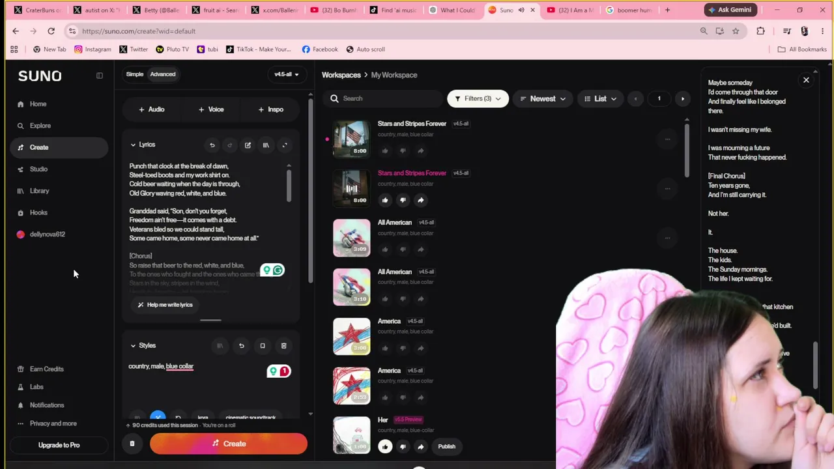This screenshot has width=834, height=469.
Task: Publish the song Her
Action: (x=446, y=446)
